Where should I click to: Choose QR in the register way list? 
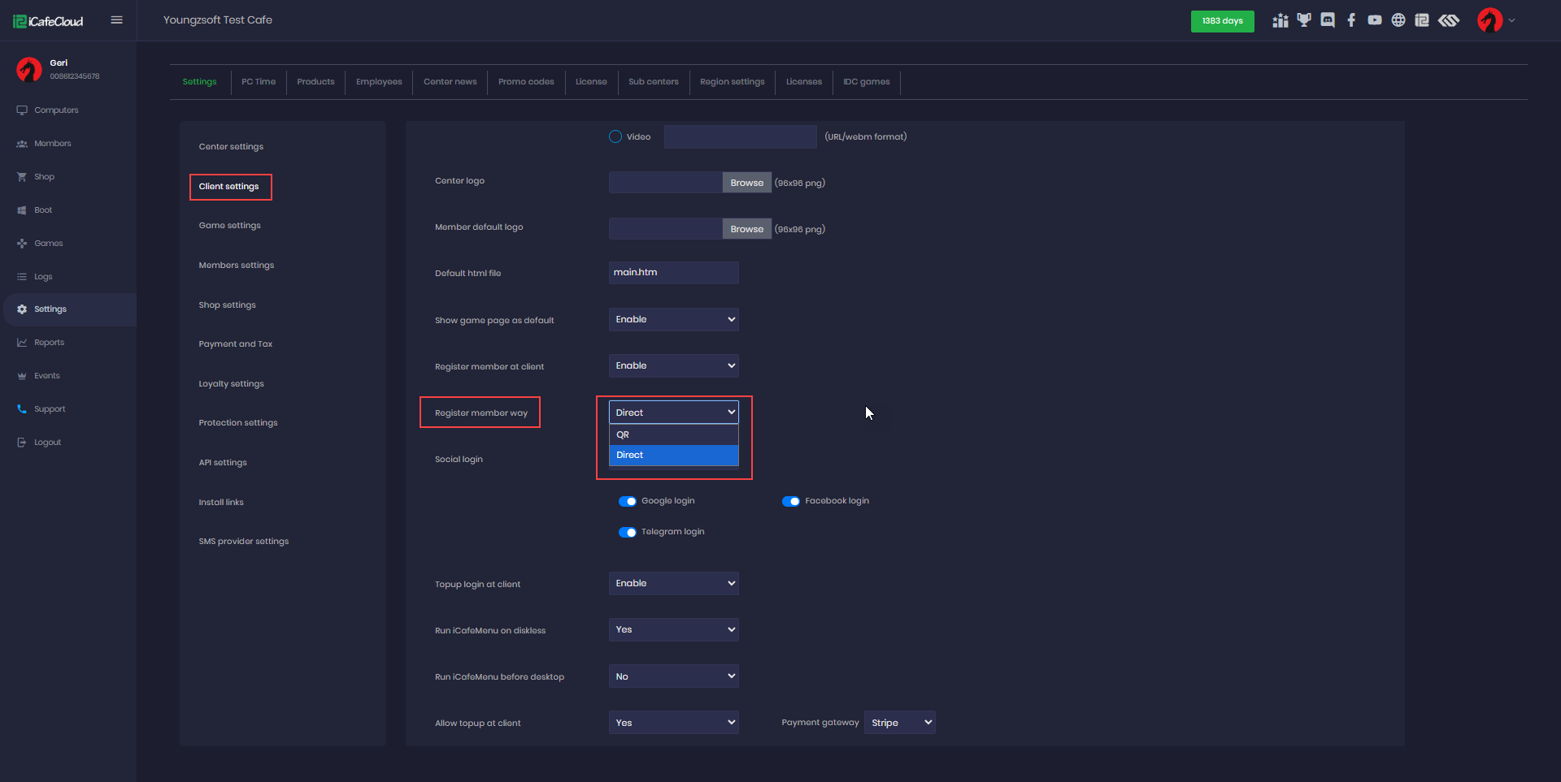(x=673, y=434)
